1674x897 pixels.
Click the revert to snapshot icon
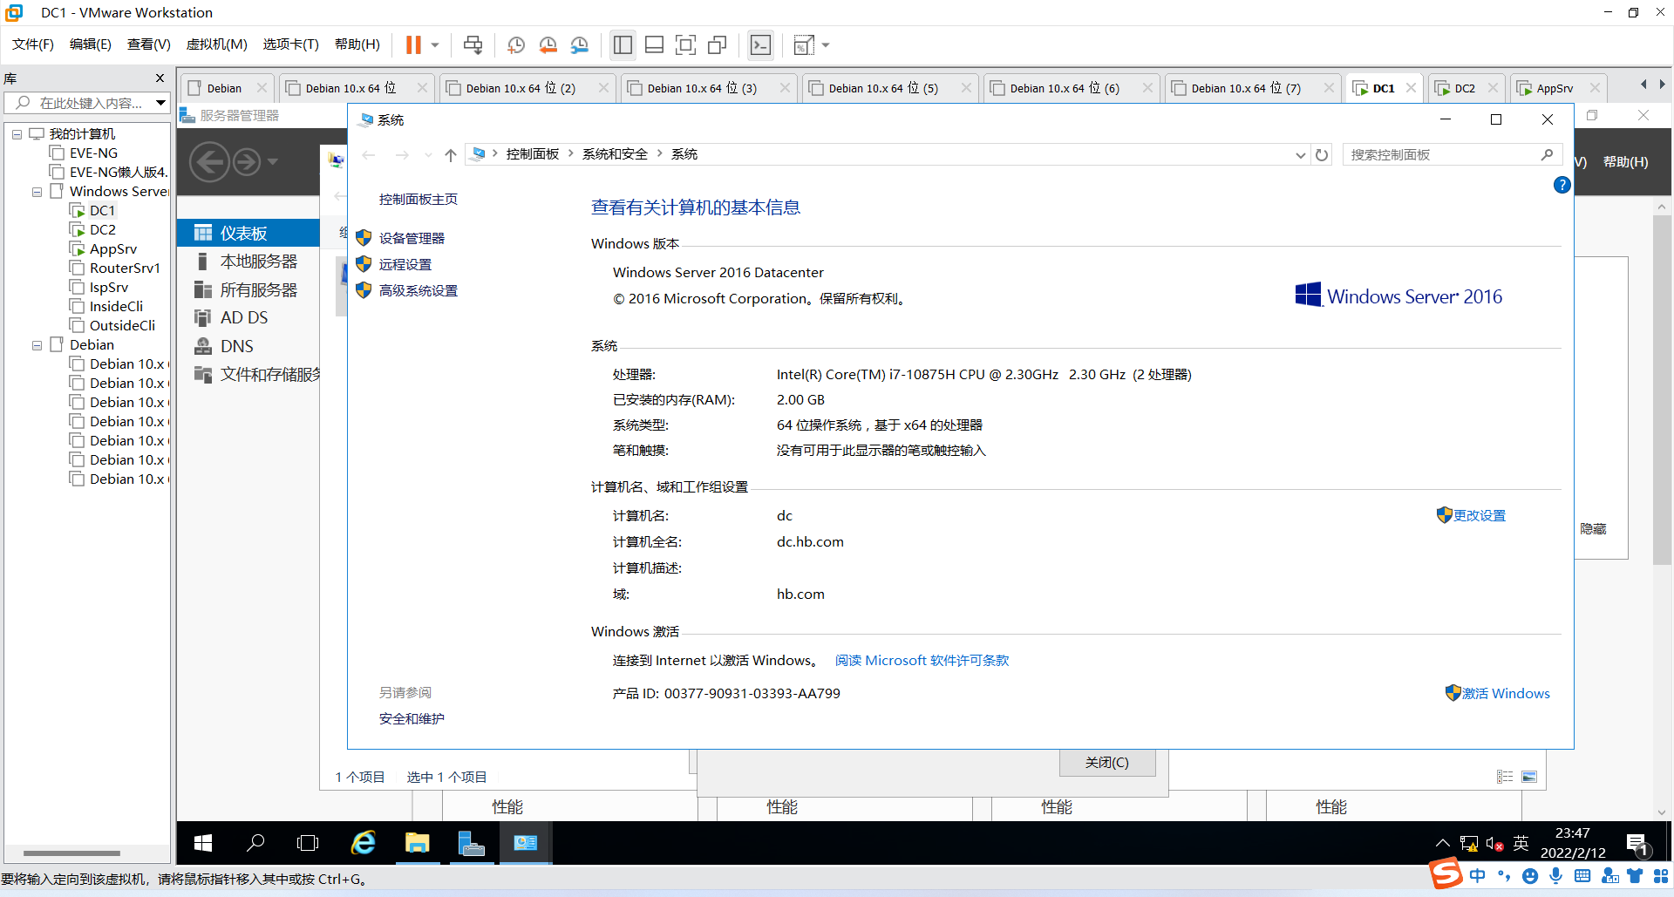548,45
